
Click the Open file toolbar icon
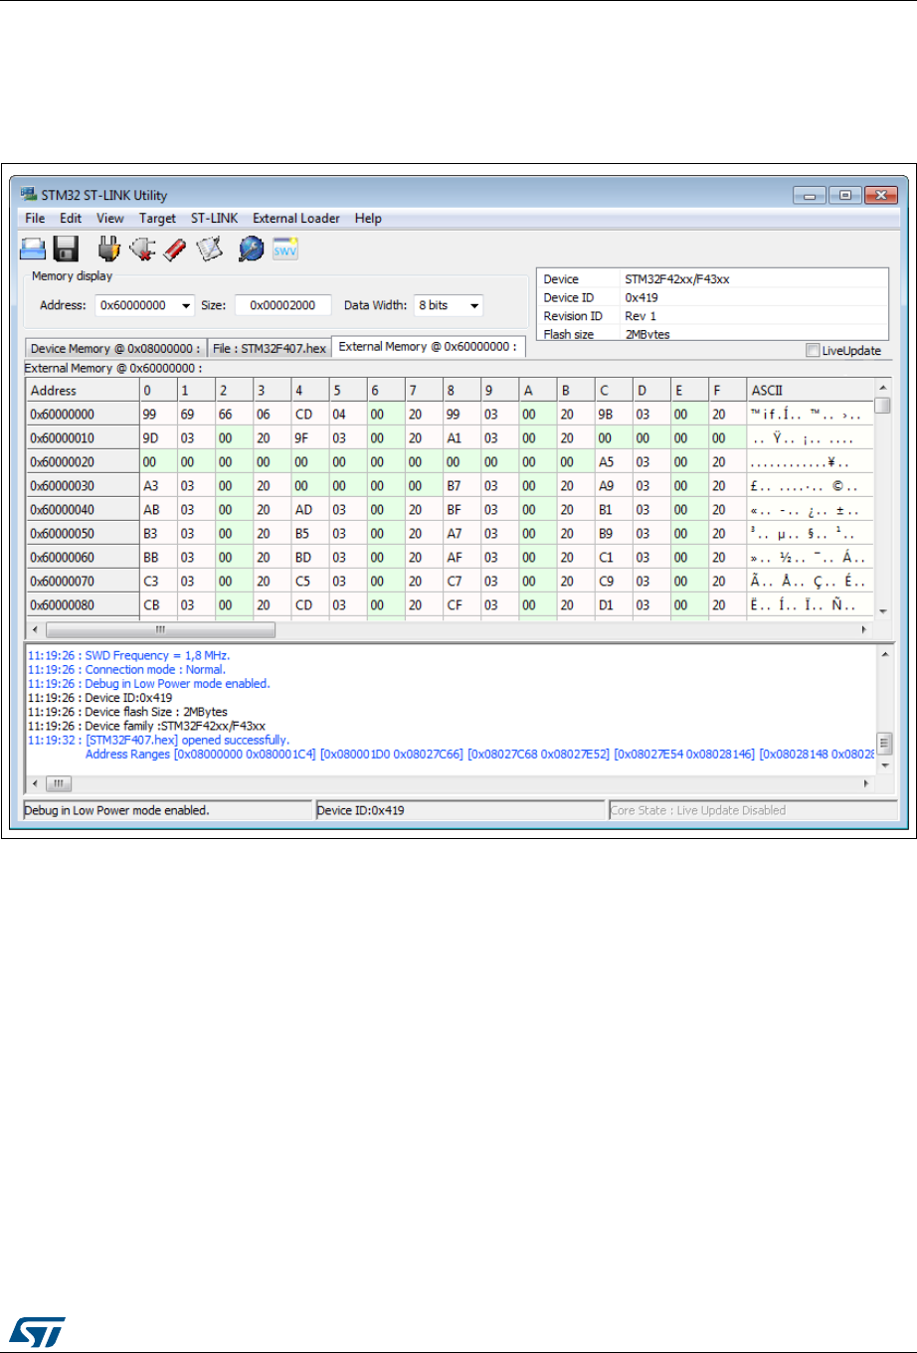(x=35, y=249)
